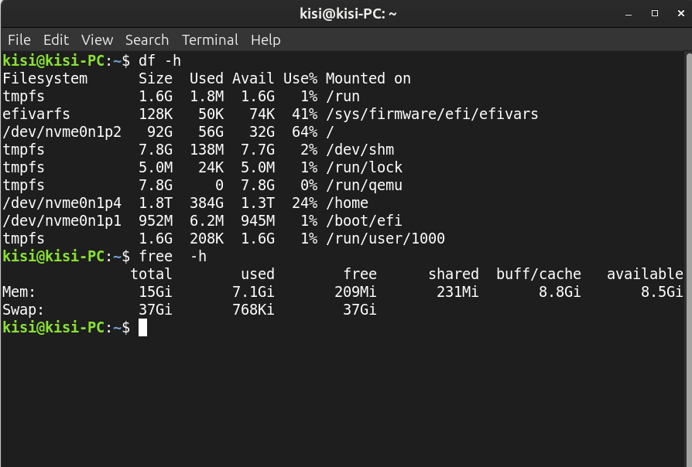This screenshot has width=692, height=467.
Task: Open the Help menu
Action: [265, 40]
